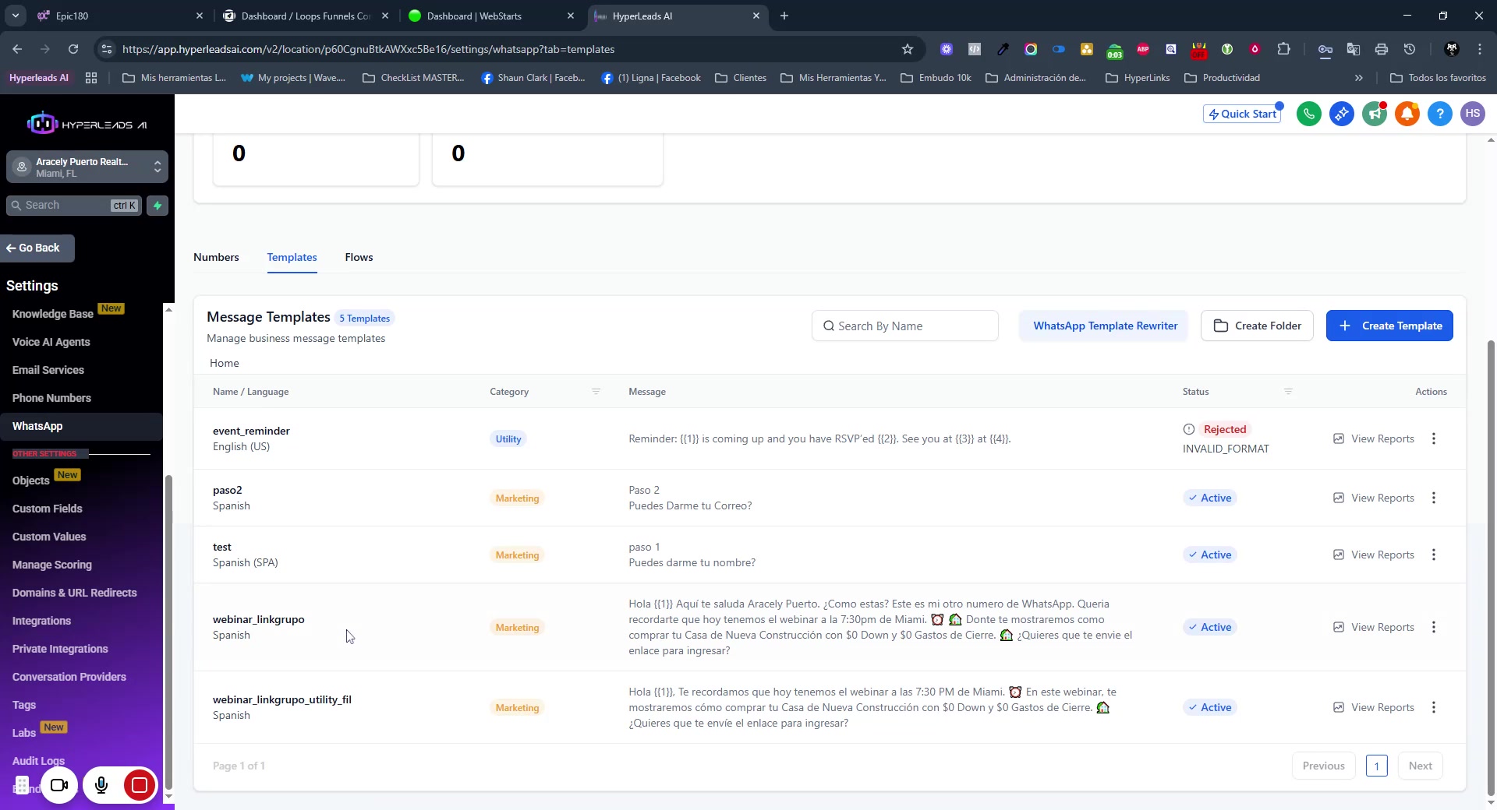Open the Chrome extensions puzzle icon
Viewport: 1497px width, 810px height.
[x=1283, y=49]
